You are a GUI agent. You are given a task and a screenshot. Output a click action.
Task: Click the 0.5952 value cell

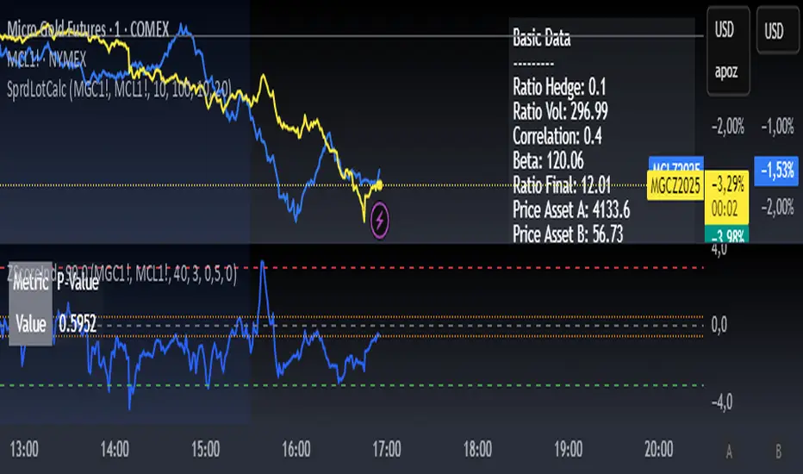click(78, 324)
